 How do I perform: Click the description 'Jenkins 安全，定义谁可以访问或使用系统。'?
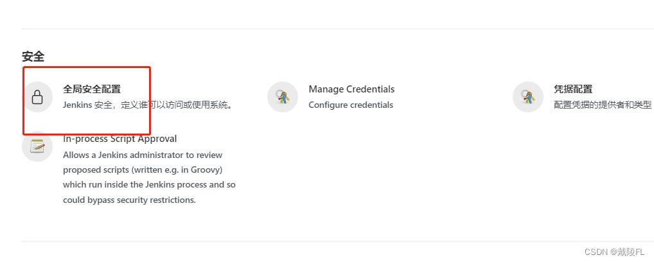(148, 105)
